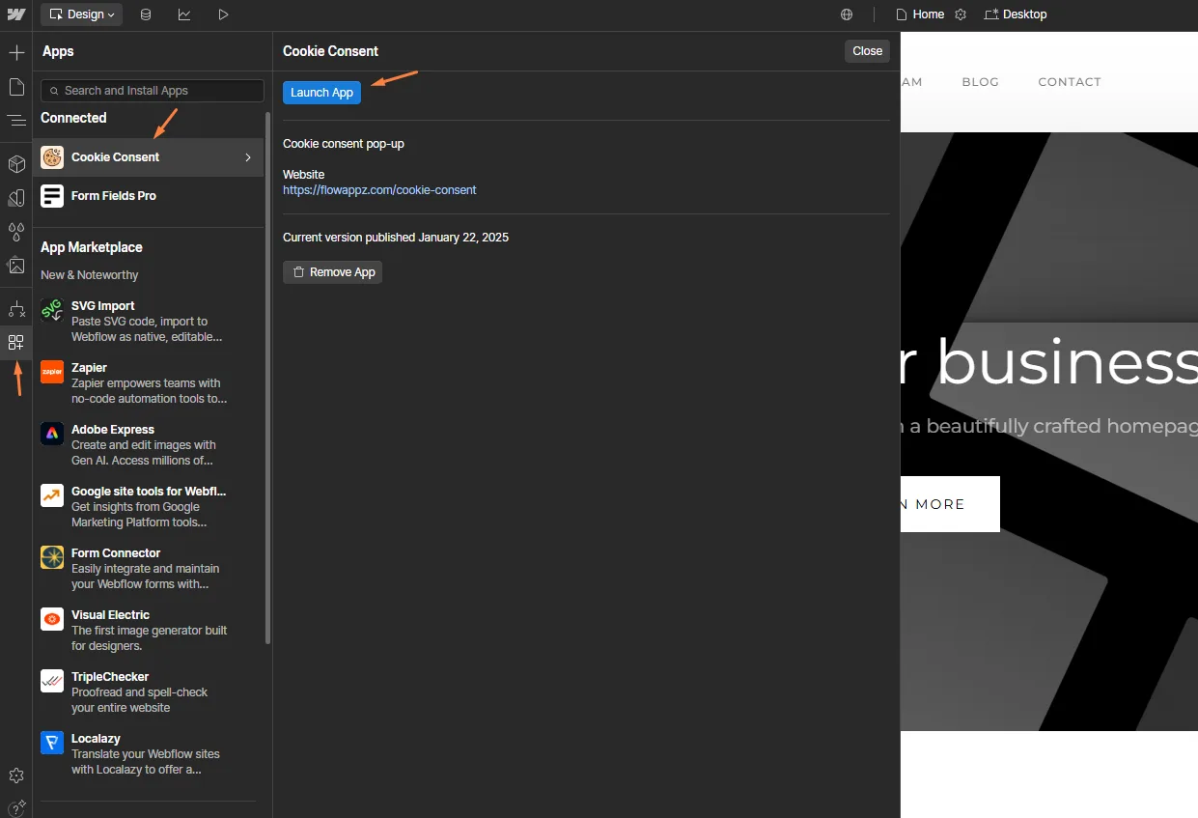Click the Localazy app icon
Viewport: 1198px width, 818px height.
click(52, 743)
